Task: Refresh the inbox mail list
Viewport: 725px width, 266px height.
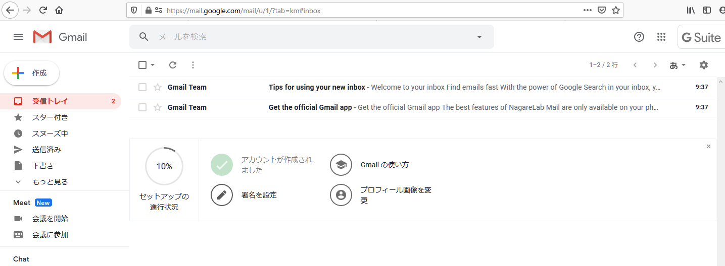Action: [173, 65]
